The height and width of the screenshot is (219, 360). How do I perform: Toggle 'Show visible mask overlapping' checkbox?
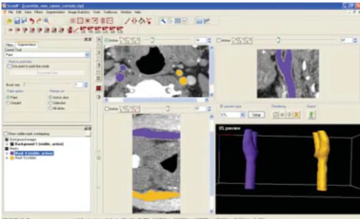6,134
